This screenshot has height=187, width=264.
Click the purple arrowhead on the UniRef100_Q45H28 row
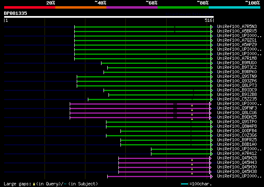click(x=210, y=159)
